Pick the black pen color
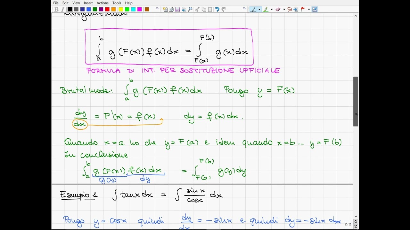 click(70, 9)
